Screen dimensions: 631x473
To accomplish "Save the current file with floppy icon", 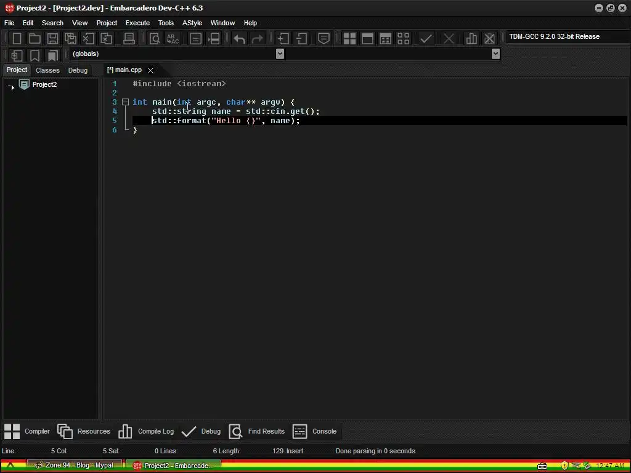I will click(x=52, y=39).
